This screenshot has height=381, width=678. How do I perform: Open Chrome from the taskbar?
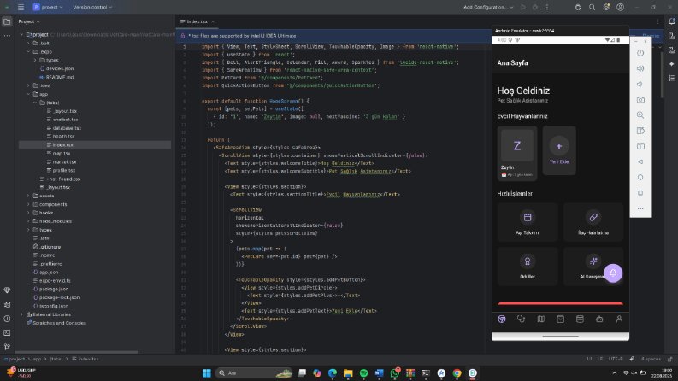tap(457, 372)
